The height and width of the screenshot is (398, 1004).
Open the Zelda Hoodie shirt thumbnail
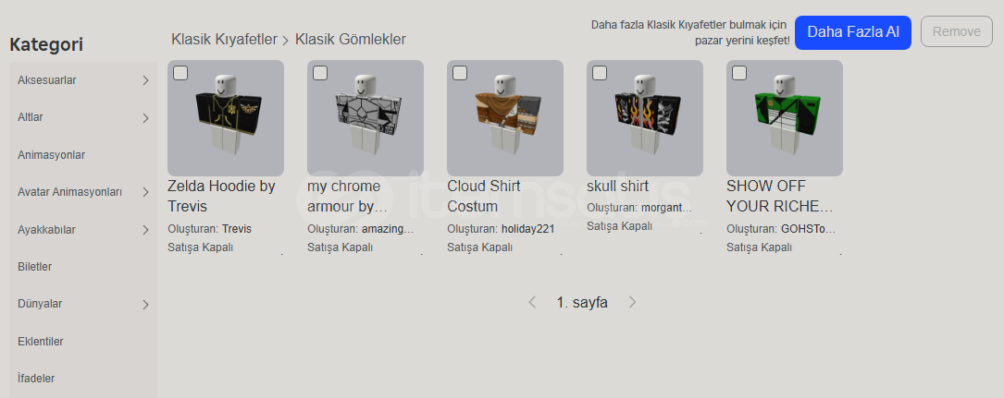[x=226, y=118]
